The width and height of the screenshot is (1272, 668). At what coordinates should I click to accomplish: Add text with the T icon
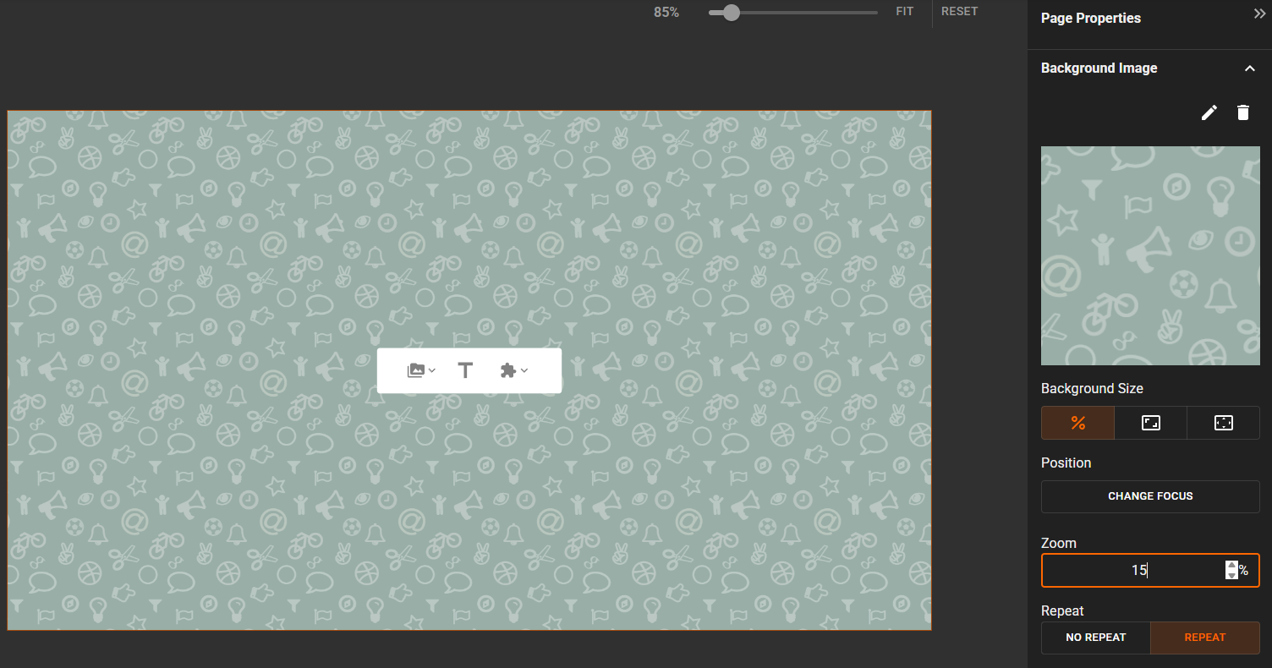465,370
